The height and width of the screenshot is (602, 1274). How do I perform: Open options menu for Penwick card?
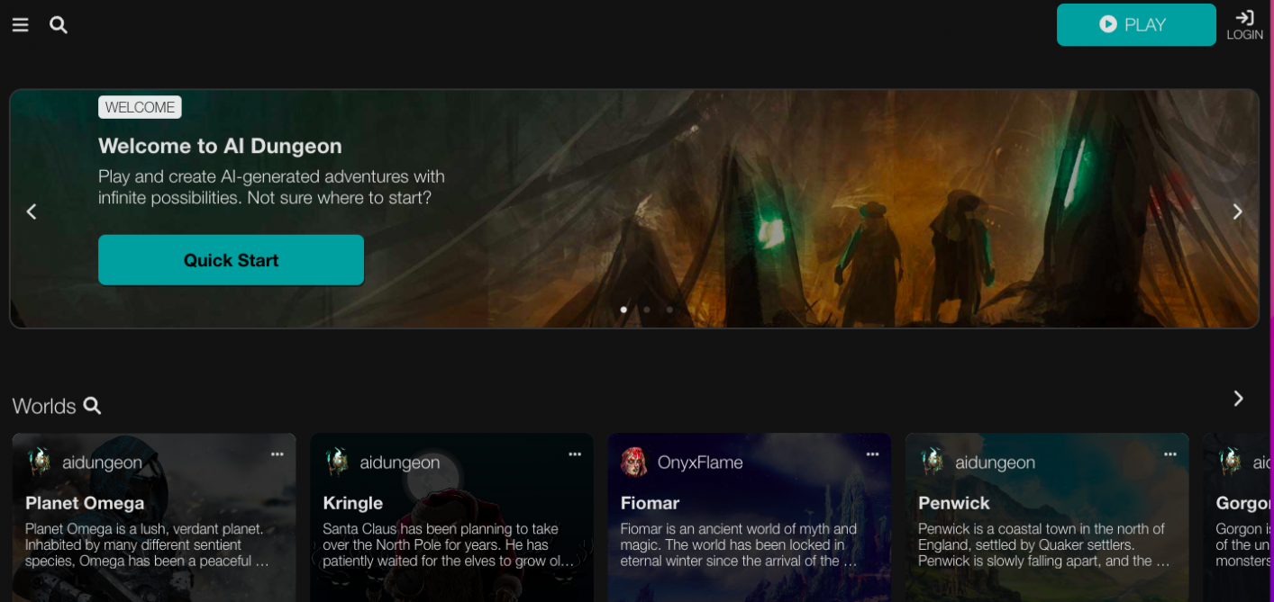pos(1170,454)
